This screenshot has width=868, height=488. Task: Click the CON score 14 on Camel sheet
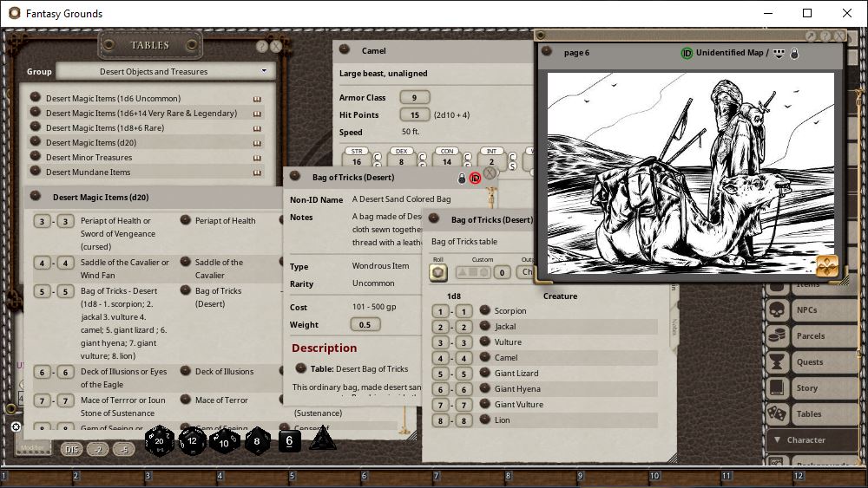[x=447, y=161]
